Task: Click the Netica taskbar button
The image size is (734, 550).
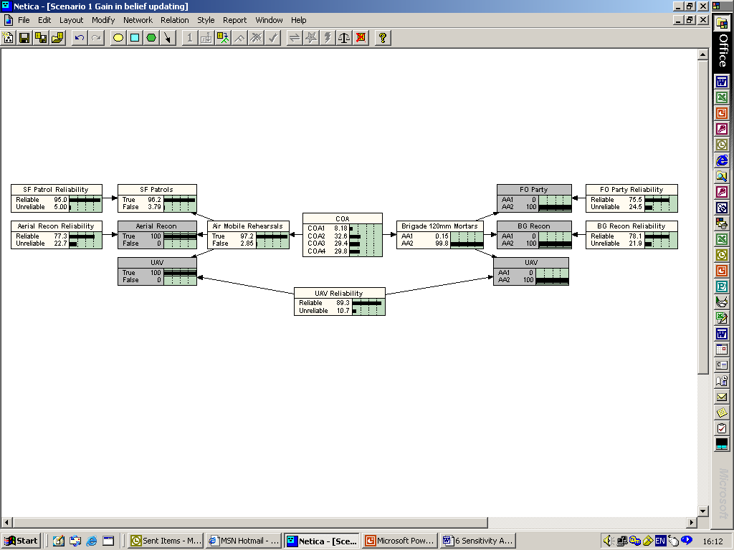Action: pos(322,541)
